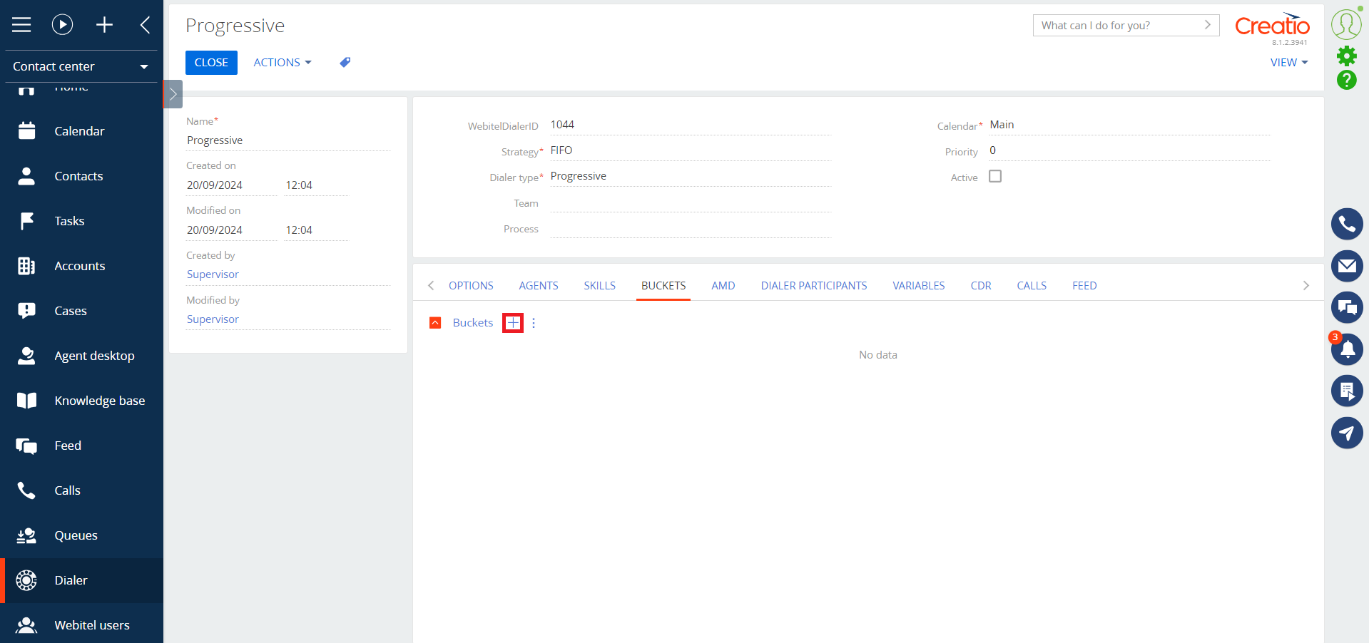
Task: Open the Calendar section
Action: [81, 131]
